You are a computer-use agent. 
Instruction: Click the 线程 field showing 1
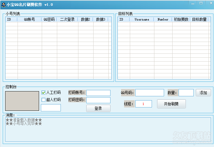coord(143,104)
